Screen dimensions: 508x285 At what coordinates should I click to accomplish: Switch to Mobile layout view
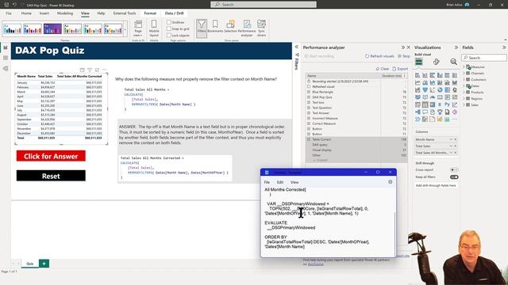(154, 28)
